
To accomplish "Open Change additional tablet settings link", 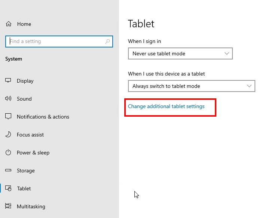I will pyautogui.click(x=166, y=107).
